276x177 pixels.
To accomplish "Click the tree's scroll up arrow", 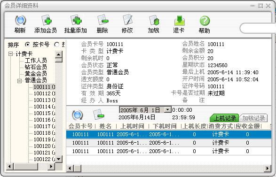I will (59, 54).
